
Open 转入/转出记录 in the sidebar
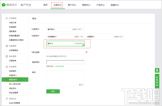point(15,84)
